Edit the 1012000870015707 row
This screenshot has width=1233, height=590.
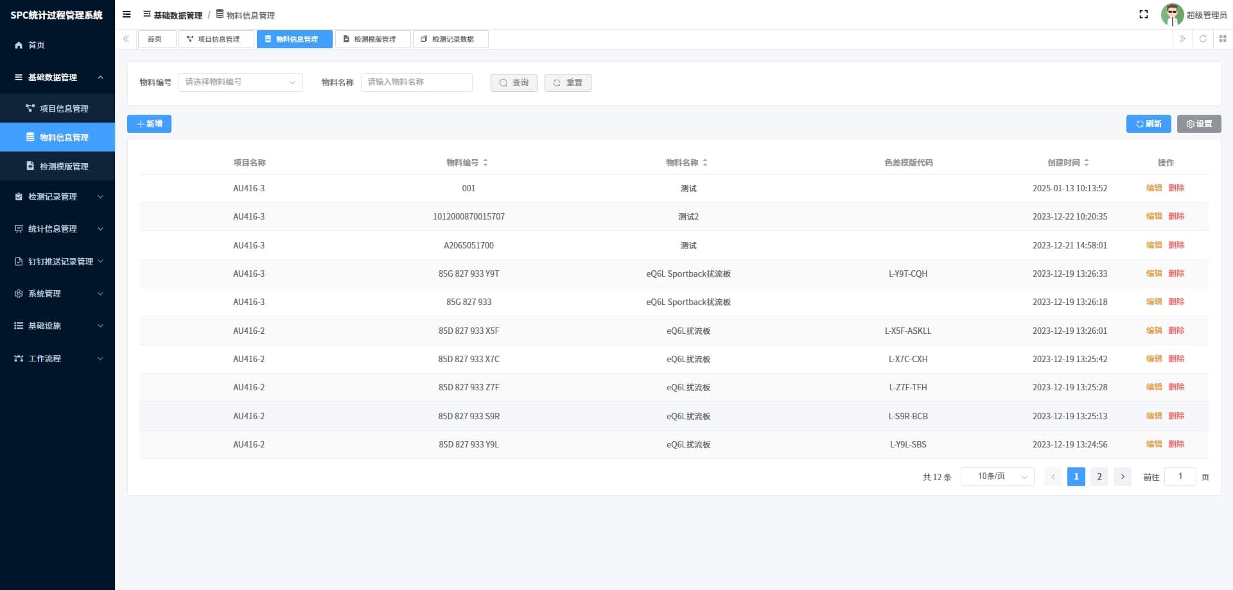click(x=1154, y=216)
